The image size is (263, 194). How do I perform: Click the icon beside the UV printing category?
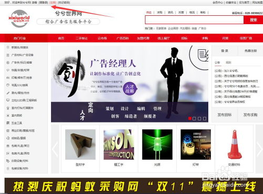pos(8,85)
